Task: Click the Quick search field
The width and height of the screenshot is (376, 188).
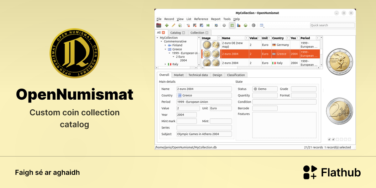Action: 332,25
